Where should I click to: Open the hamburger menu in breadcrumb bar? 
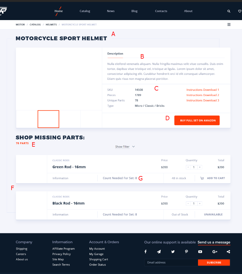click(229, 24)
